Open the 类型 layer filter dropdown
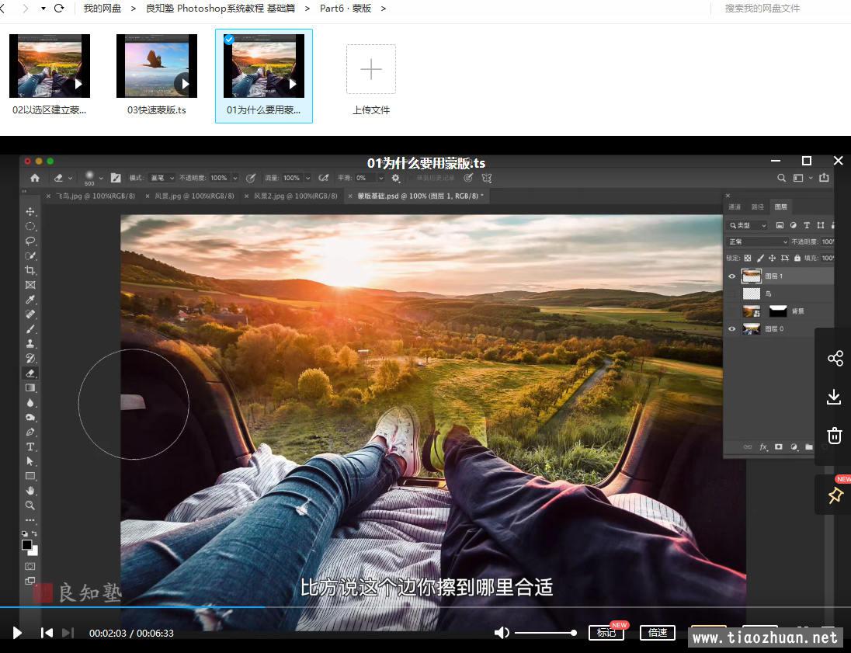The image size is (851, 653). [x=748, y=225]
